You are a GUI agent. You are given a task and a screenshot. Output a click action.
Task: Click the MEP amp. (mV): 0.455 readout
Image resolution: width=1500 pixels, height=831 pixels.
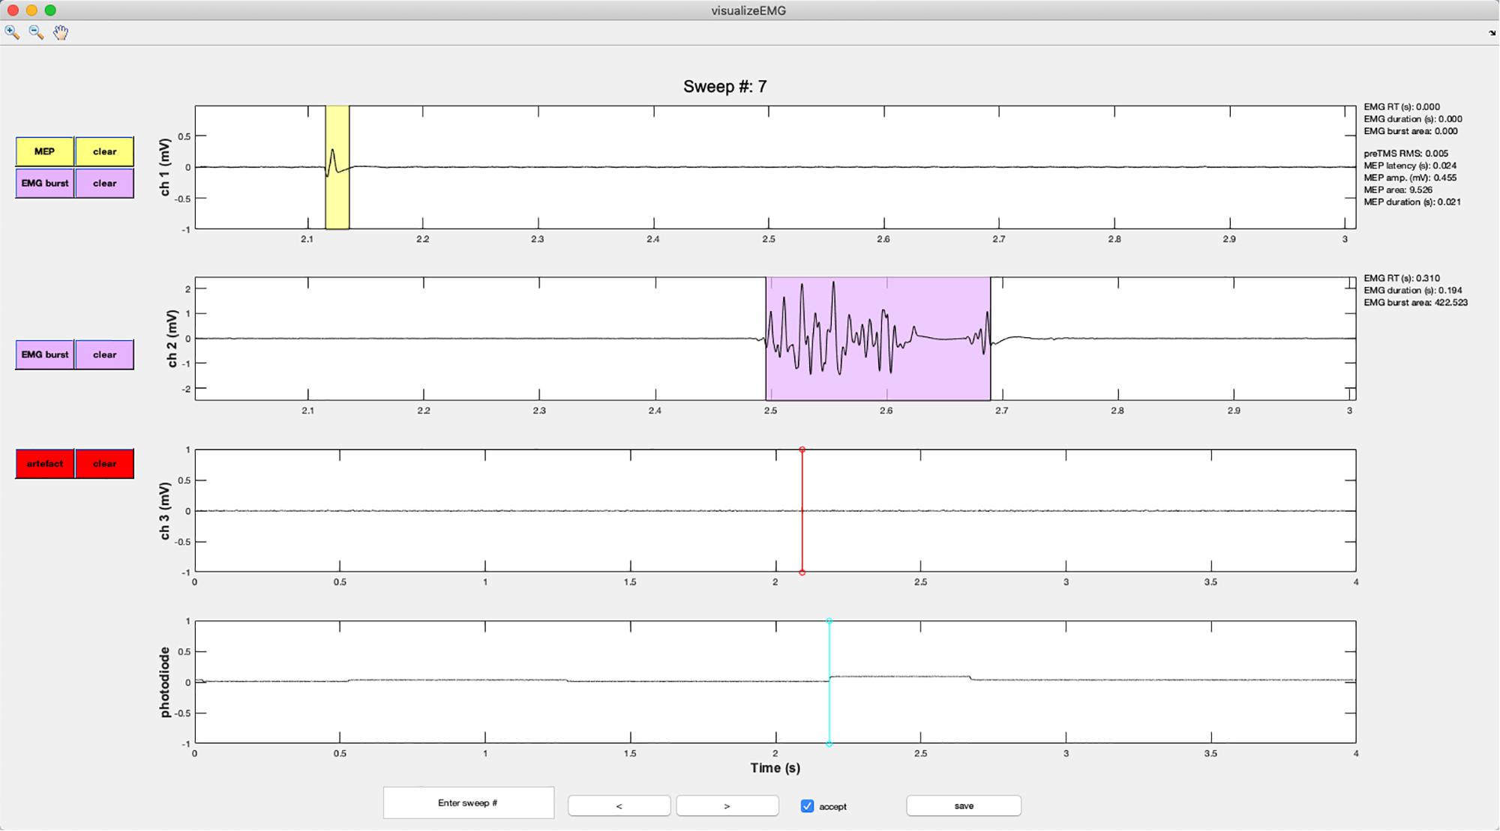1410,178
